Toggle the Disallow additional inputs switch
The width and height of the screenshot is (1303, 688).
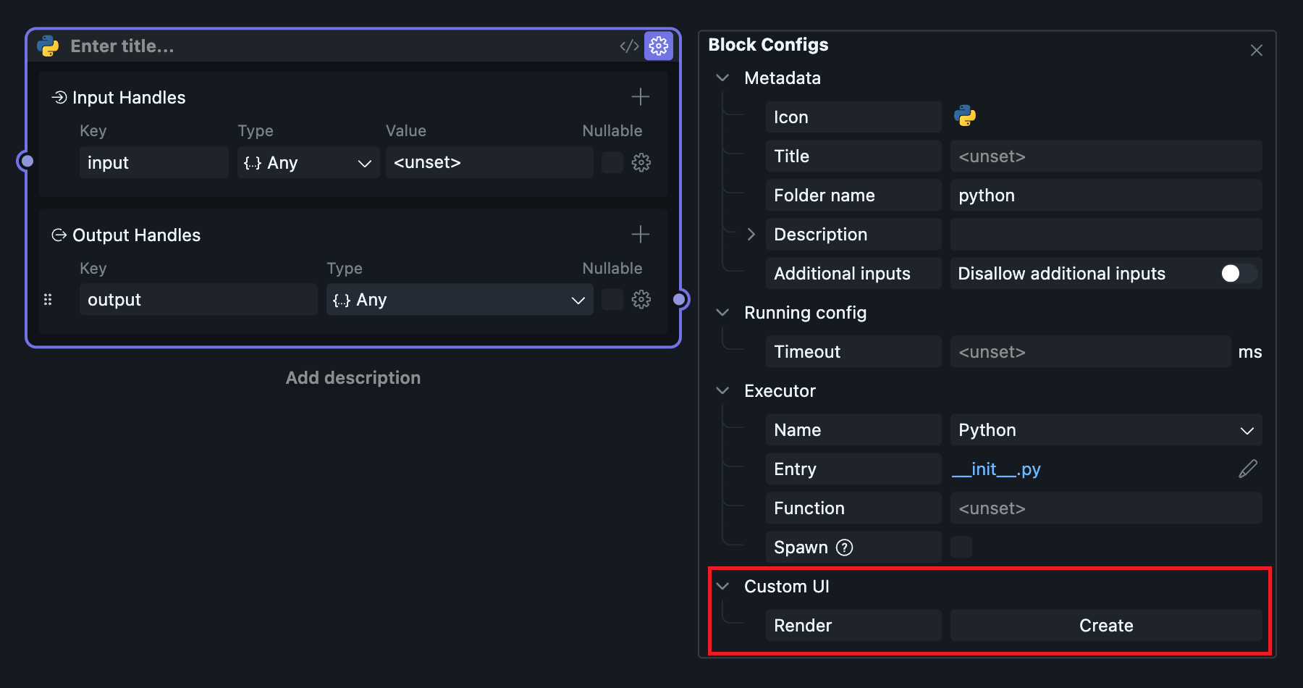[x=1237, y=274]
